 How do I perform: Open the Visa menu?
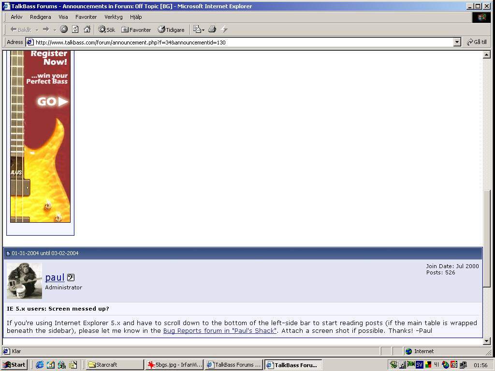[63, 17]
